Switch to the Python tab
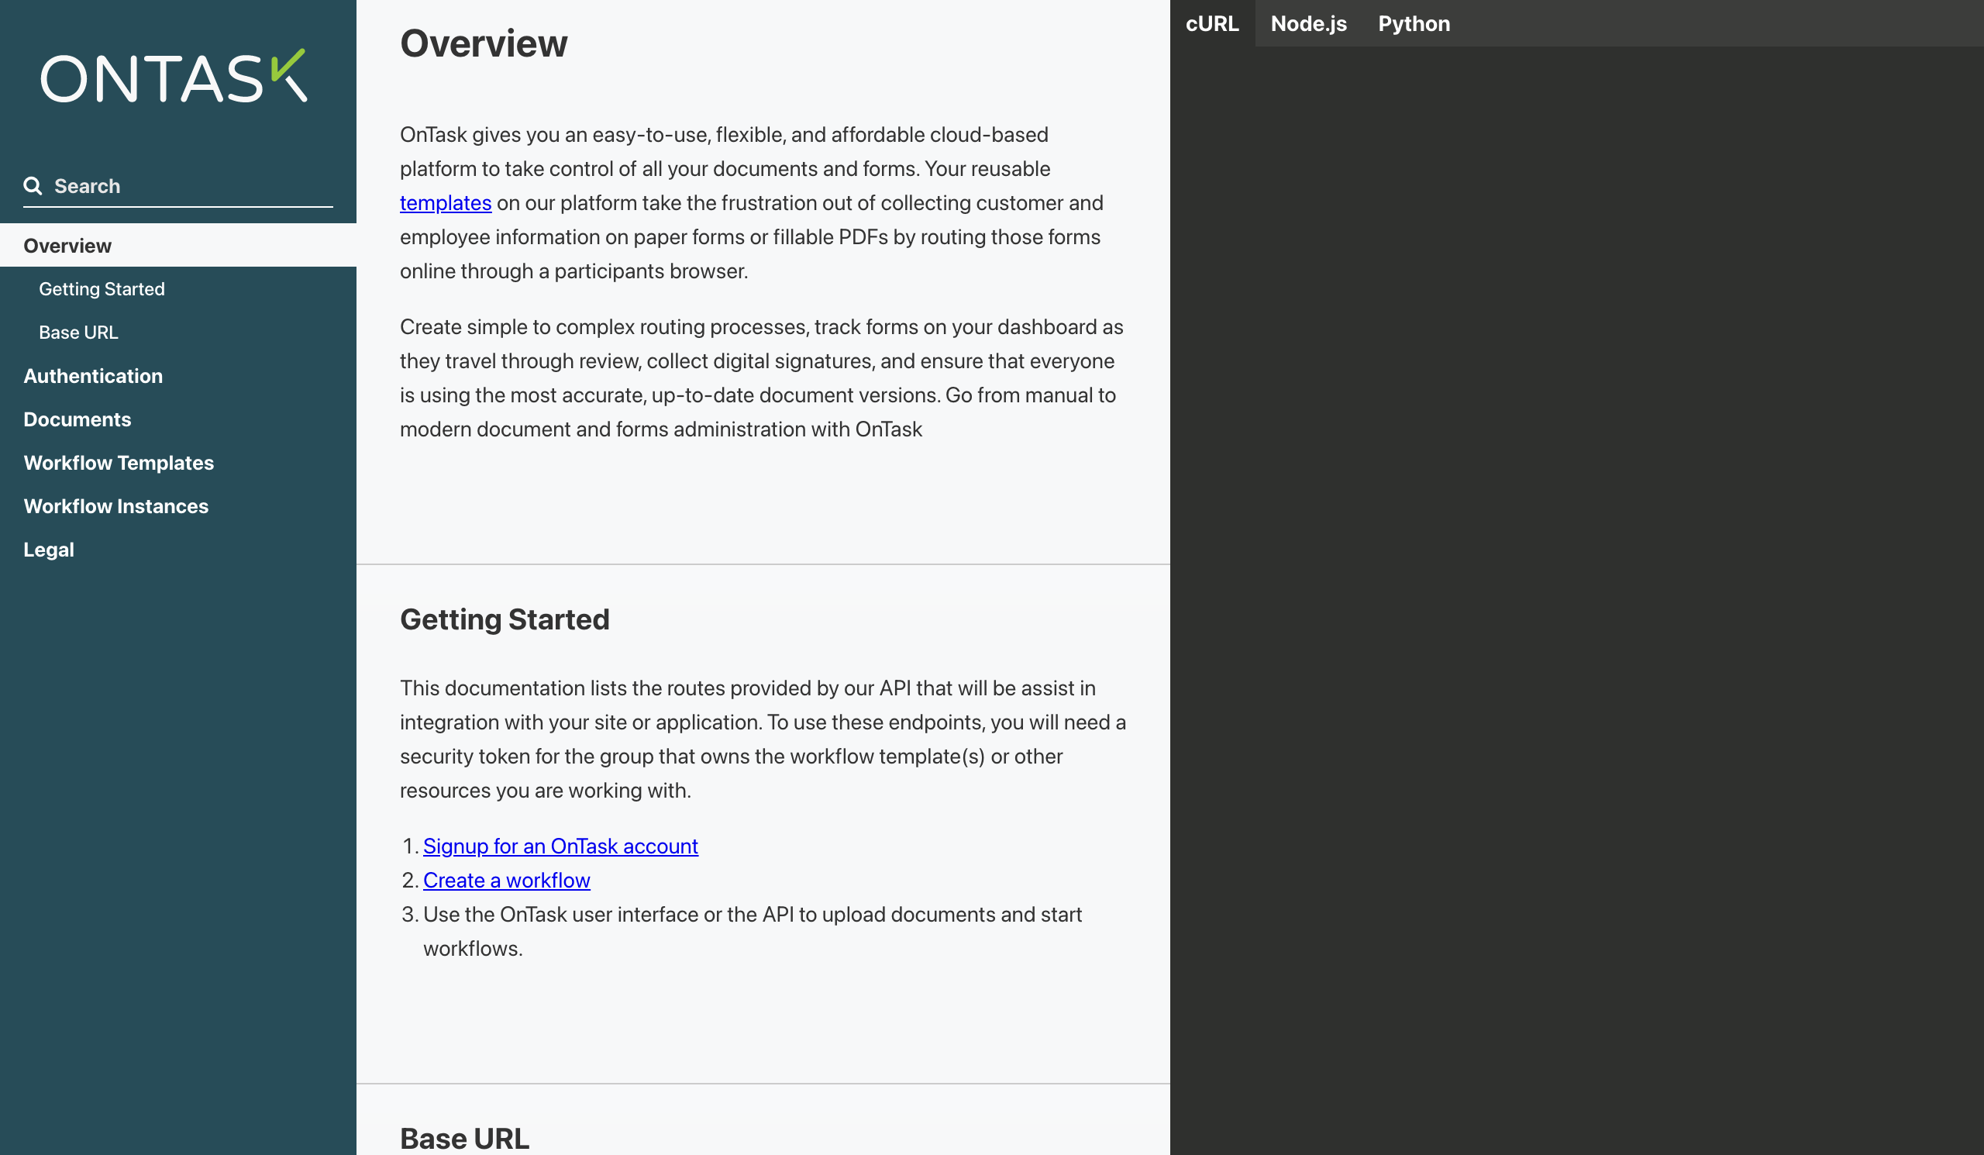The width and height of the screenshot is (1984, 1155). point(1413,23)
